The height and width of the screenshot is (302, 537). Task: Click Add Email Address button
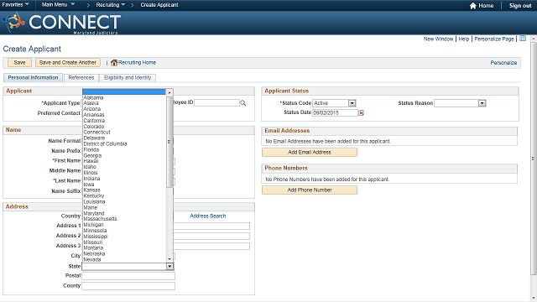[x=310, y=153]
